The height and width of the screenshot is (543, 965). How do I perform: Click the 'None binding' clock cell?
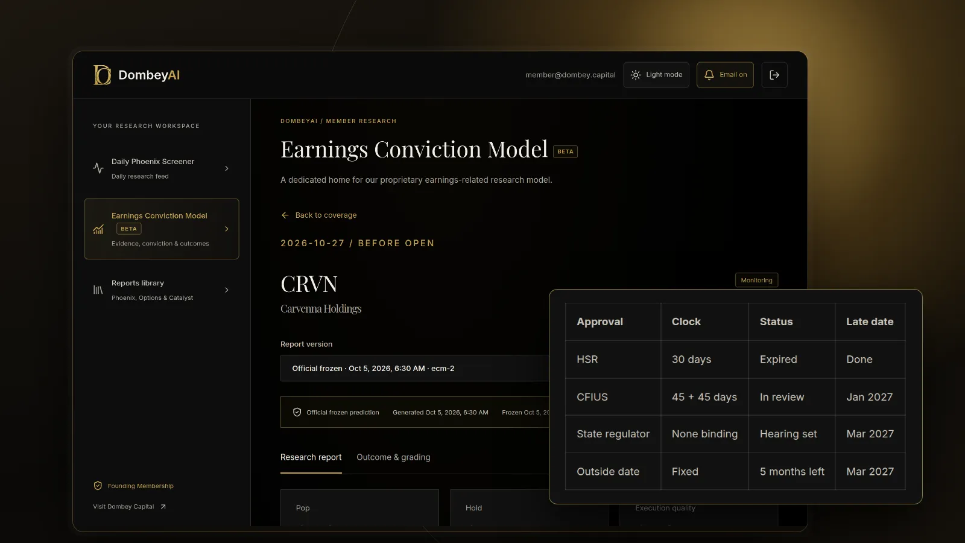704,434
